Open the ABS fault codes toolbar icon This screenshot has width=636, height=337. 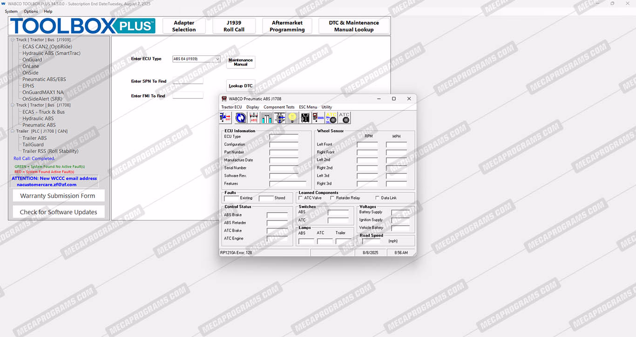pyautogui.click(x=254, y=118)
